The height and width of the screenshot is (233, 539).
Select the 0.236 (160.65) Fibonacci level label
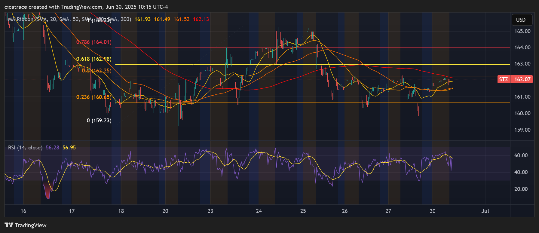[94, 97]
